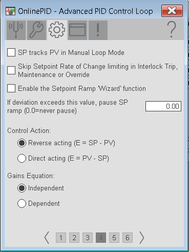The image size is (189, 252).
Task: Enable SP tracks PV in Manual Loop Mode
Action: click(x=11, y=52)
